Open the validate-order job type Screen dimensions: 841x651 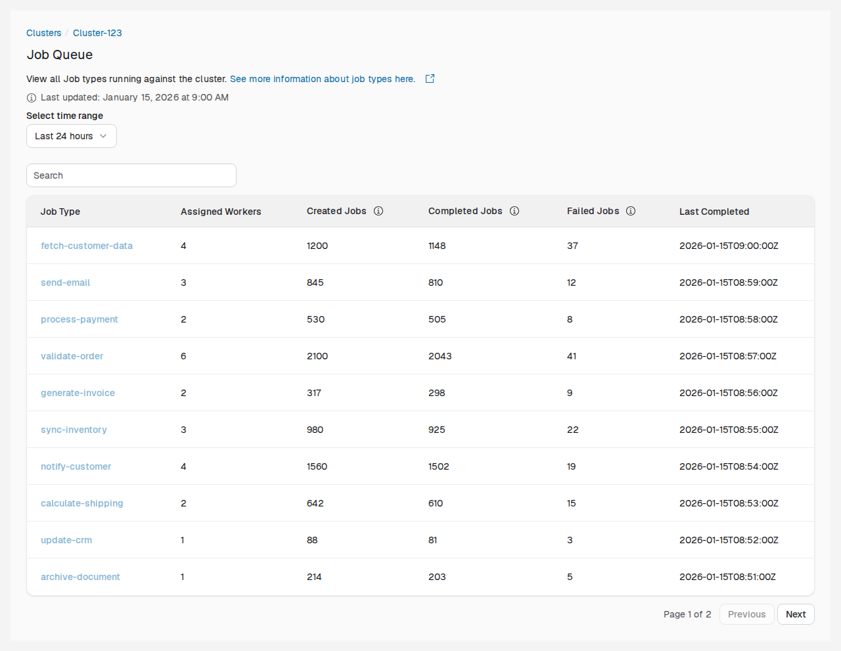72,356
